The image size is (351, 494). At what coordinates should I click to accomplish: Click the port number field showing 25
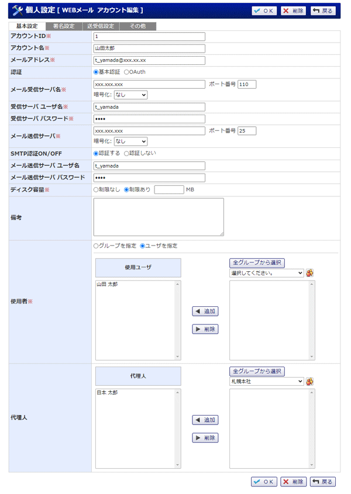click(247, 131)
